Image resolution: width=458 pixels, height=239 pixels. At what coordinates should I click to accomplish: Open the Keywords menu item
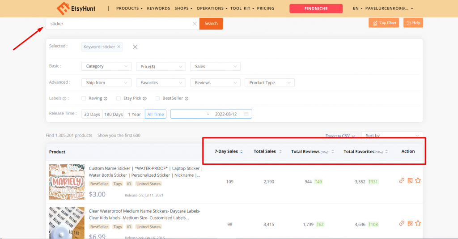click(158, 9)
